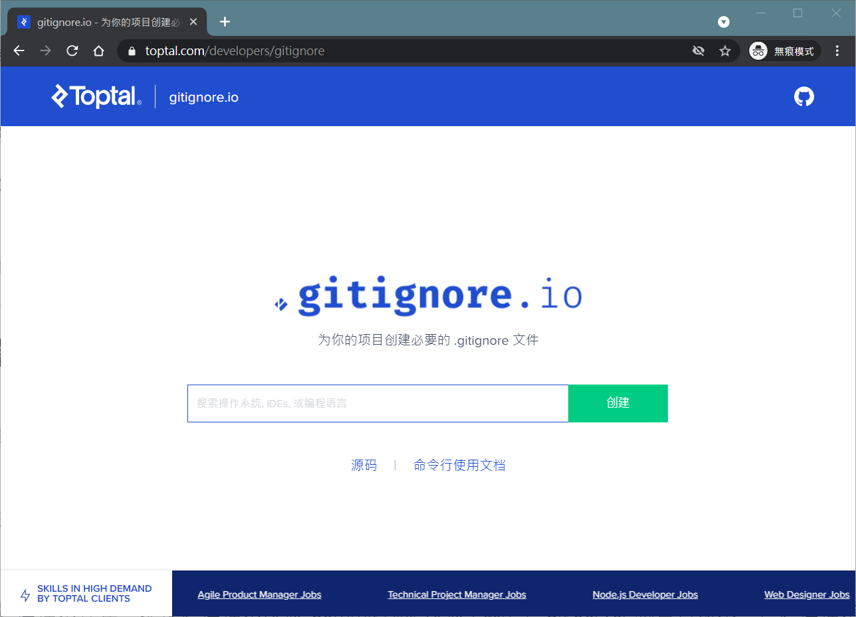The height and width of the screenshot is (617, 856).
Task: Open the 源码 link
Action: click(364, 465)
